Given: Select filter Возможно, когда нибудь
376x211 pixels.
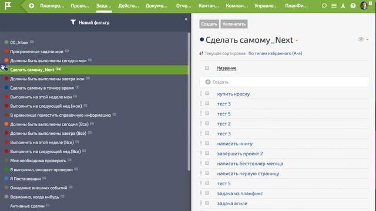Looking at the screenshot, I should click(x=35, y=197).
